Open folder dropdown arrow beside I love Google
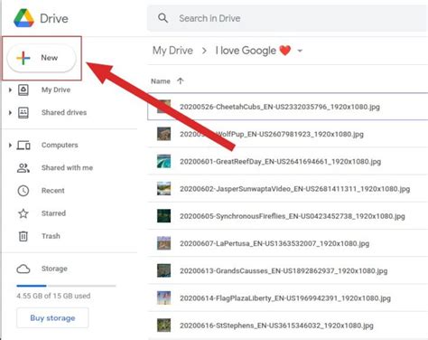The height and width of the screenshot is (340, 428). click(300, 51)
